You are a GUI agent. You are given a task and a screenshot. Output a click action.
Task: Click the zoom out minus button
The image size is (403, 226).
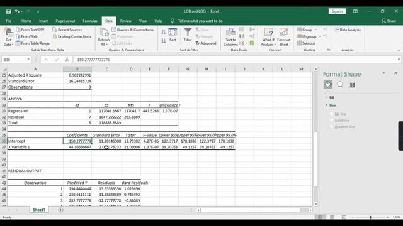353,217
